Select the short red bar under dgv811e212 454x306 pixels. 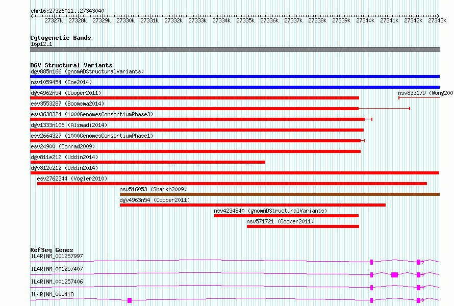[147, 162]
